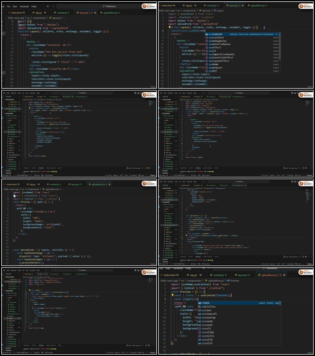Choose the screenY suggestion
The image size is (315, 356).
pos(239,325)
